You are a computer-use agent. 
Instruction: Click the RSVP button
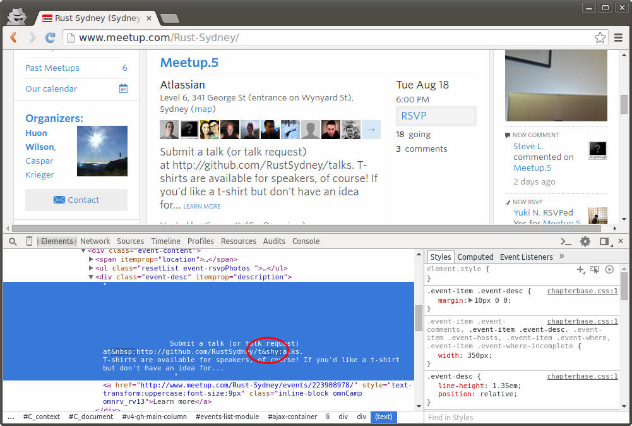coord(436,116)
